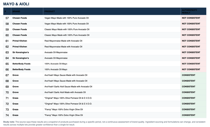
Task: Select row number 64
Action: click(7, 58)
